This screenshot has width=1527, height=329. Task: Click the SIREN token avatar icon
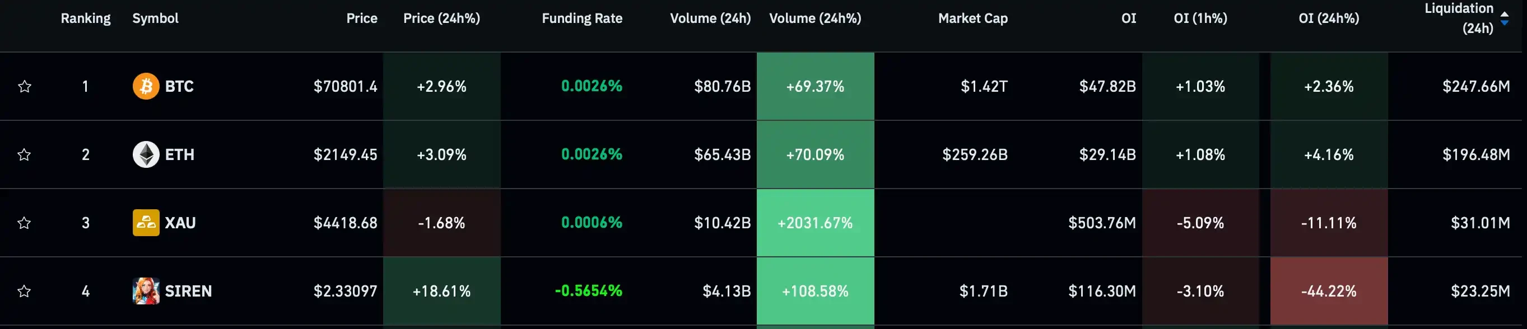coord(145,291)
